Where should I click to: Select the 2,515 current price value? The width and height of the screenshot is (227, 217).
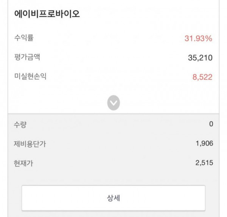(204, 163)
